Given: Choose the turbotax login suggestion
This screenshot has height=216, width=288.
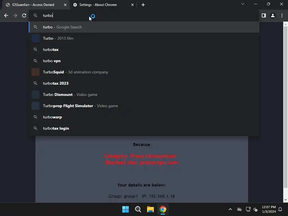Looking at the screenshot, I should pos(144,128).
